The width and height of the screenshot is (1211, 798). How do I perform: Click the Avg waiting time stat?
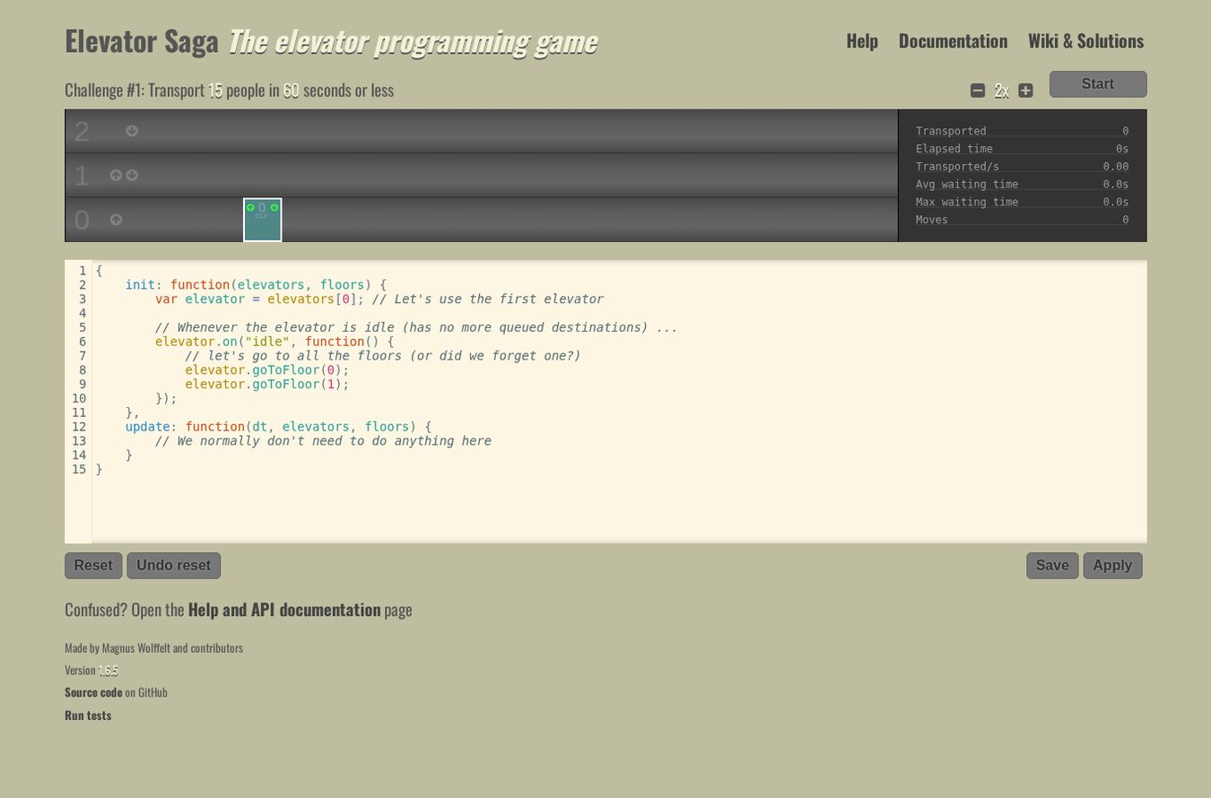(1022, 184)
